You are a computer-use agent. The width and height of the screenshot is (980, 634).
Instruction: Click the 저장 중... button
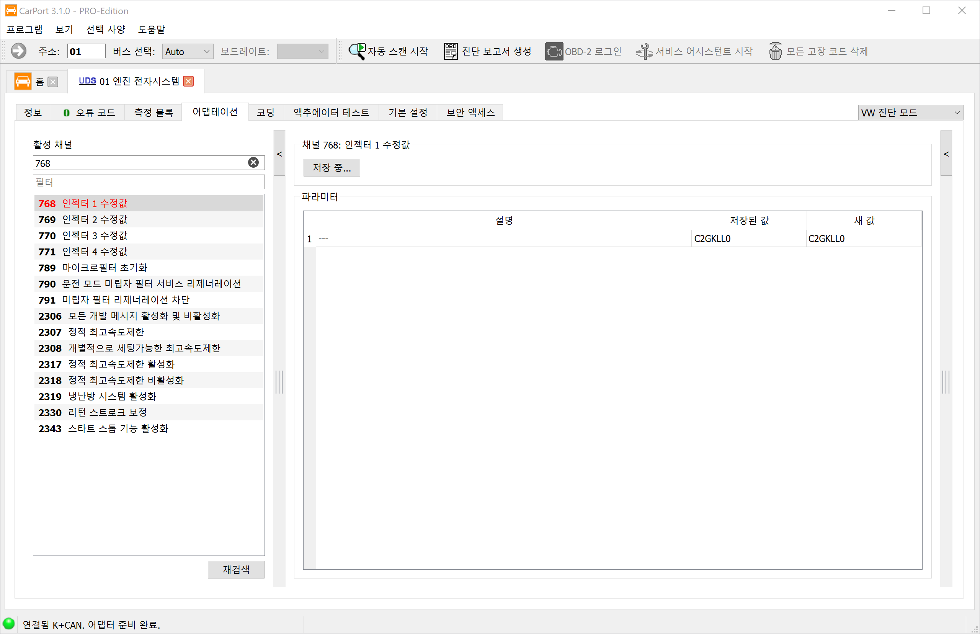[x=332, y=168]
